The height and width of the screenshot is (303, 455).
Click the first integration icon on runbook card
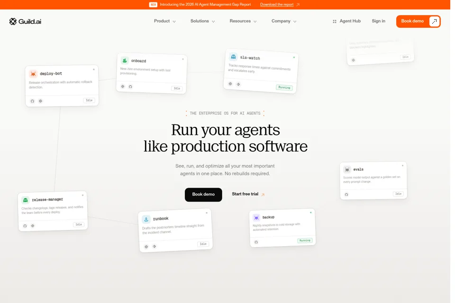click(146, 247)
